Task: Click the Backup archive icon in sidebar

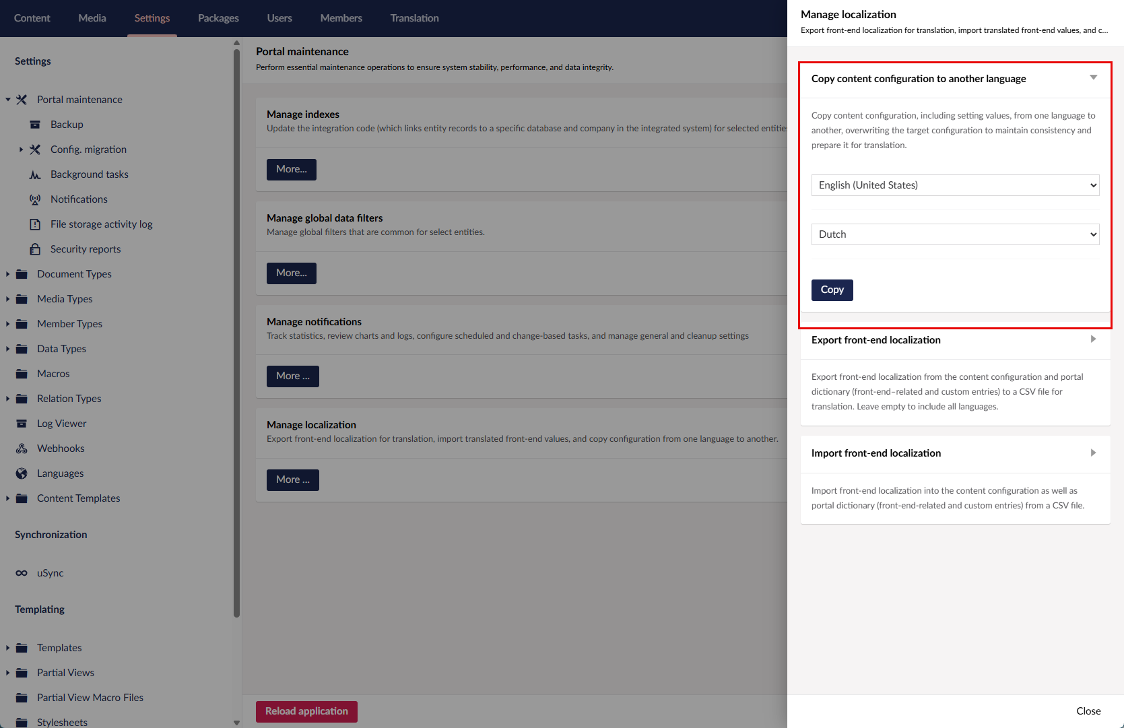Action: point(35,125)
